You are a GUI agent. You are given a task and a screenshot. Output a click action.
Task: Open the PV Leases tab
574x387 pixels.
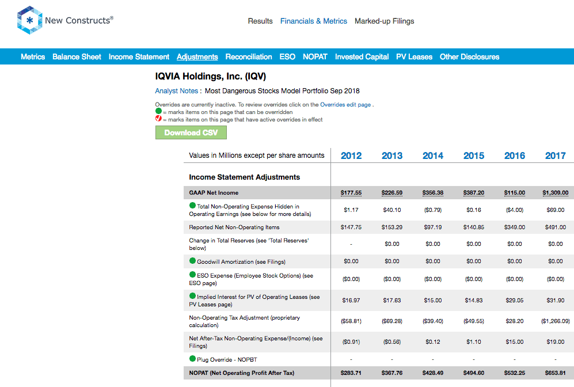pos(414,57)
